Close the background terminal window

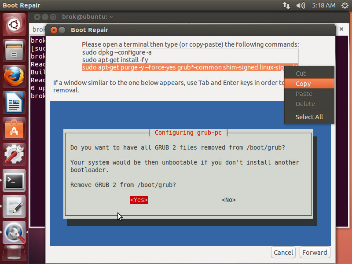(x=37, y=17)
